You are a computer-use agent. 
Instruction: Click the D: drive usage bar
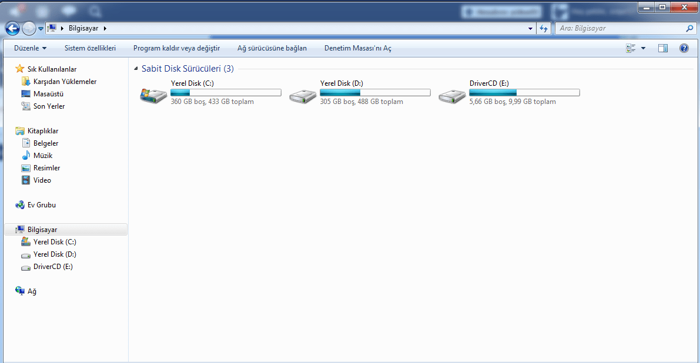[375, 93]
